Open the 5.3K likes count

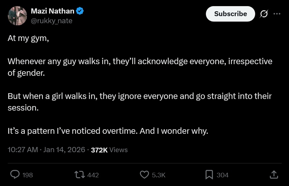pyautogui.click(x=159, y=175)
